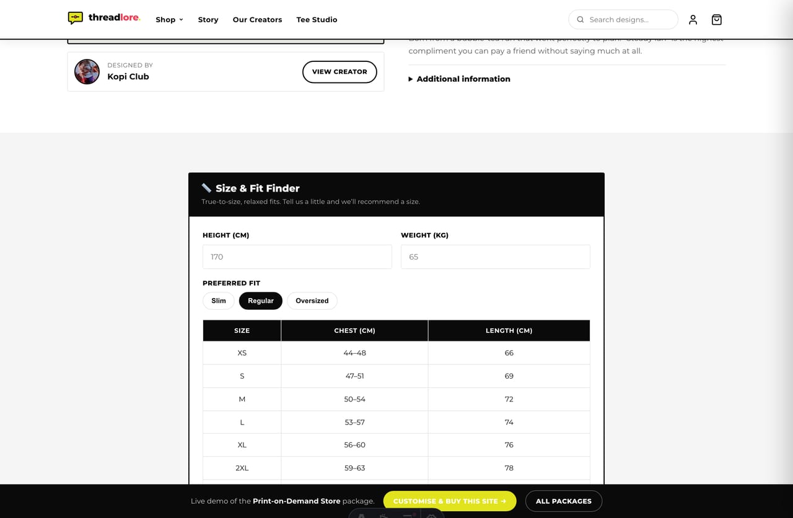This screenshot has height=518, width=793.
Task: Click the search magnifier icon
Action: click(581, 20)
